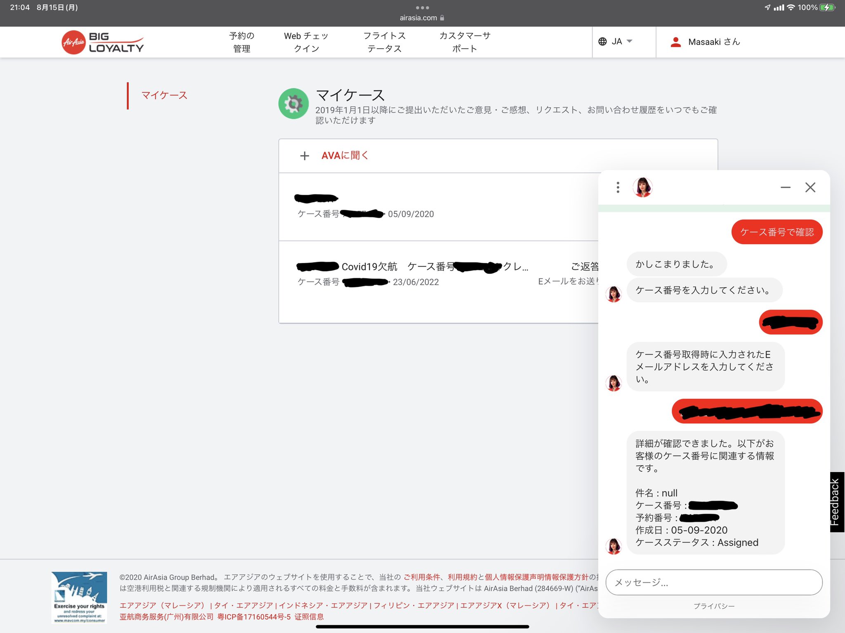Click the プライバシー link below the chat
Viewport: 845px width, 633px height.
pyautogui.click(x=713, y=606)
